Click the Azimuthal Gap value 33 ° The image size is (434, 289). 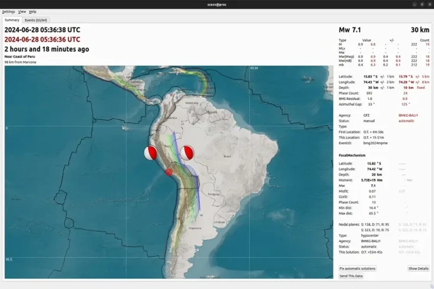pyautogui.click(x=371, y=104)
